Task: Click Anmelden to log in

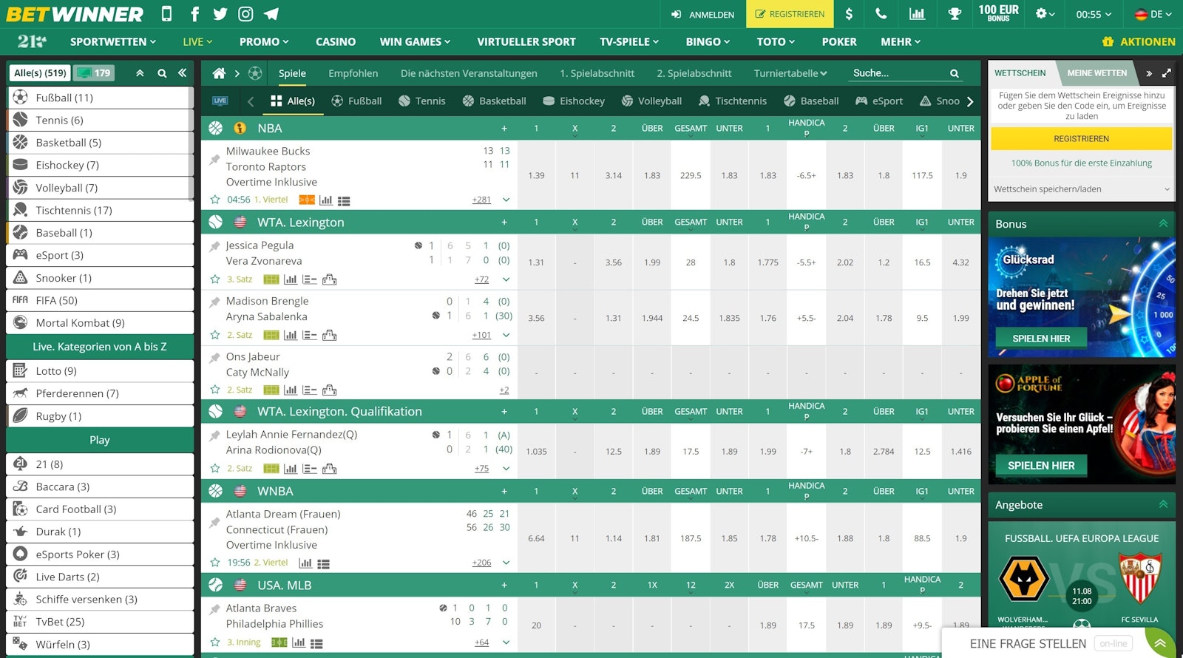Action: [702, 14]
